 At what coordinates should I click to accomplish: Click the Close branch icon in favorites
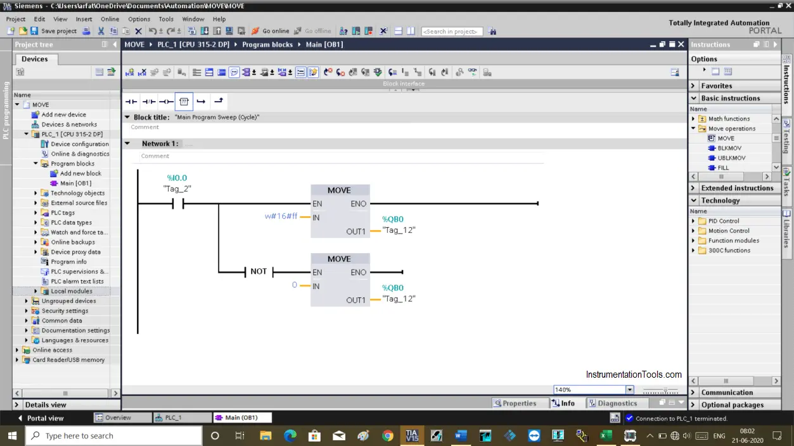[x=219, y=101]
